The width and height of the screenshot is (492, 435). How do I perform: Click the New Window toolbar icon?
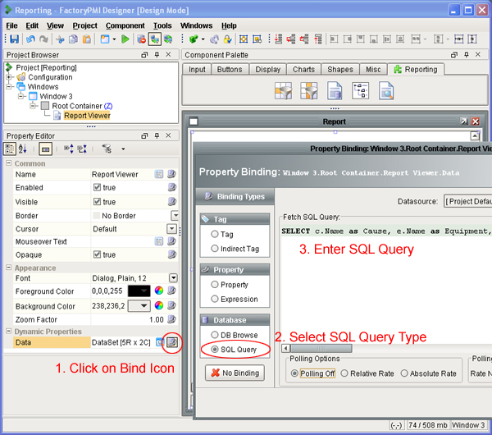coord(105,39)
